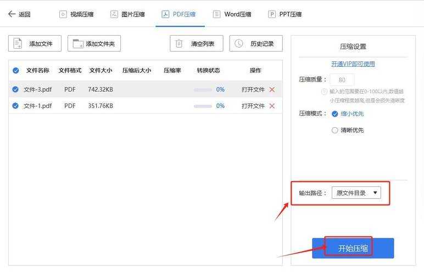Uncheck the 文件-1.pdf row checkbox
424x274 pixels.
click(x=15, y=106)
